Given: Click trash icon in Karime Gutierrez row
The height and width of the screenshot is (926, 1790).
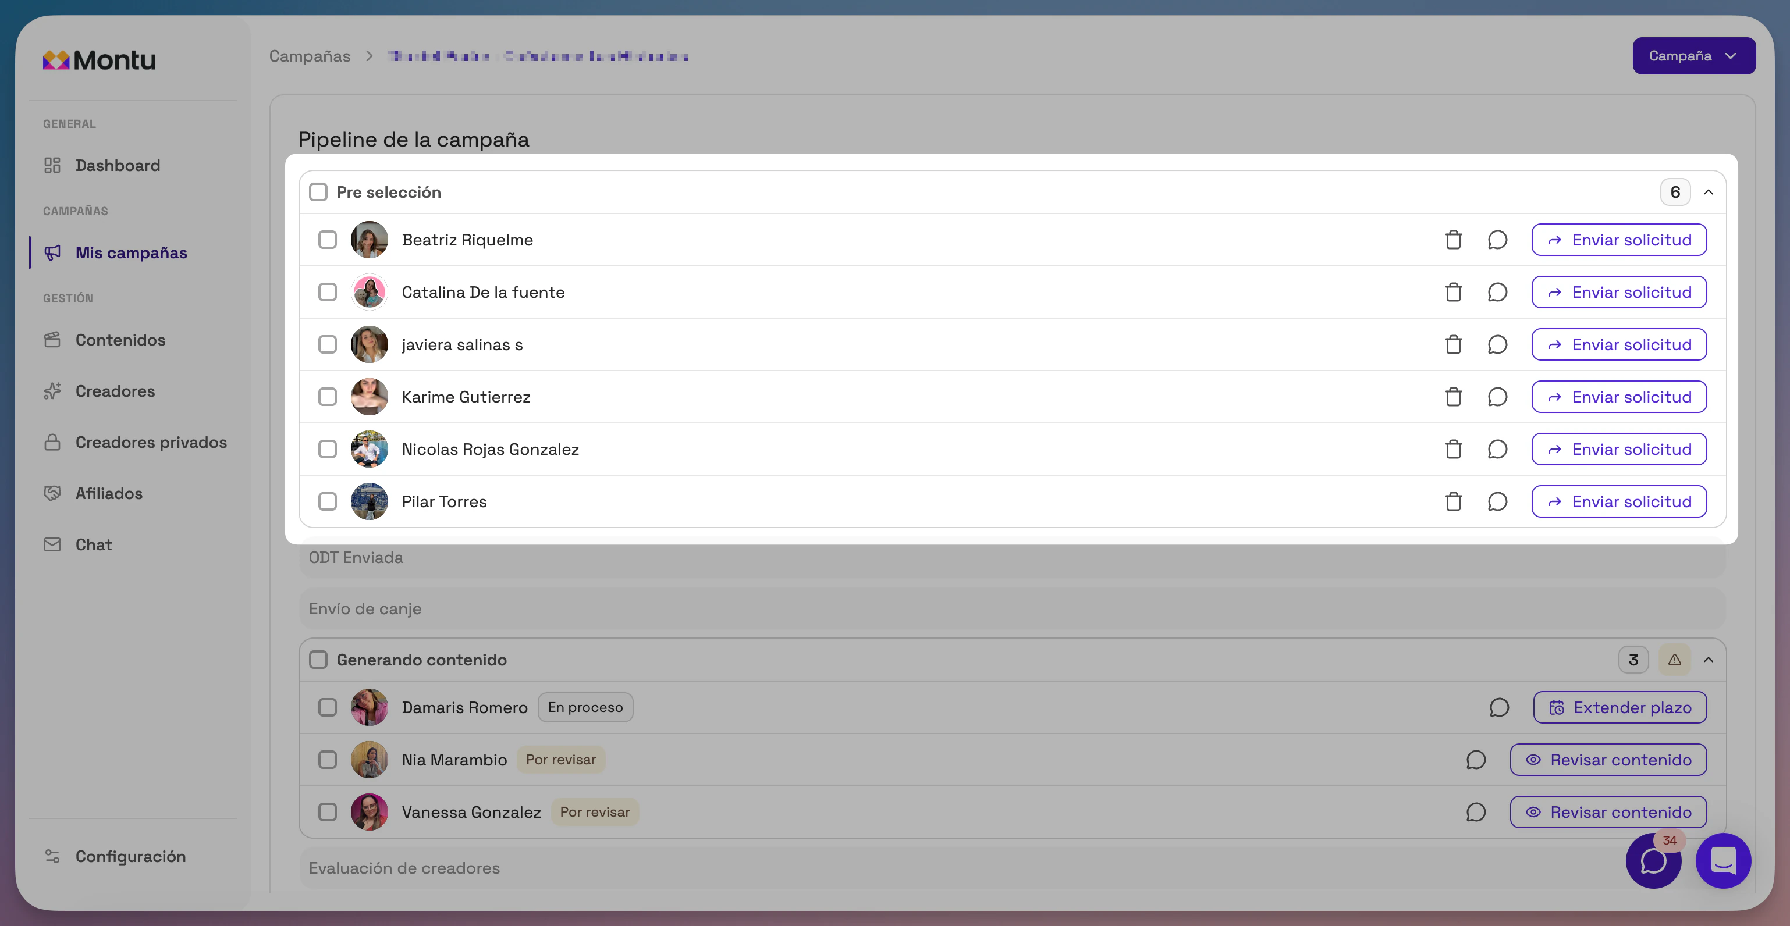Looking at the screenshot, I should click(1453, 397).
